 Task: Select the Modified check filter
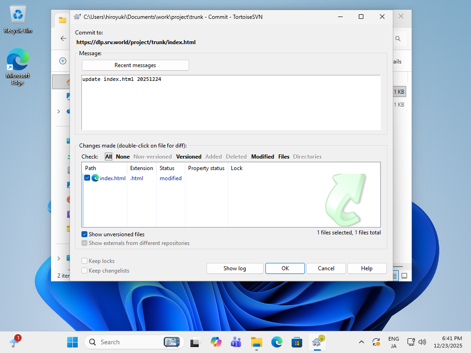point(263,157)
